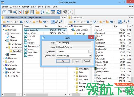
Task: Click the full screen layout toolbar icon
Action: point(70,12)
